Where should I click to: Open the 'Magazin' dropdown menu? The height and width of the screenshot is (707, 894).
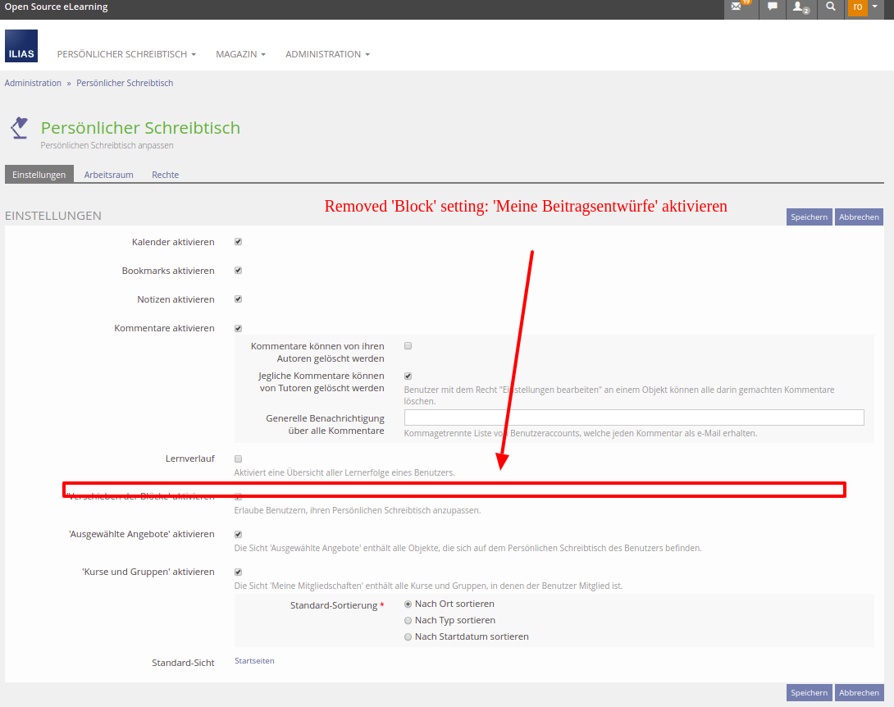tap(240, 54)
